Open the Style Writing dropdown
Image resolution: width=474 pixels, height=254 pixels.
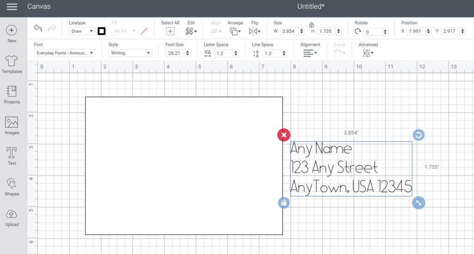(130, 53)
